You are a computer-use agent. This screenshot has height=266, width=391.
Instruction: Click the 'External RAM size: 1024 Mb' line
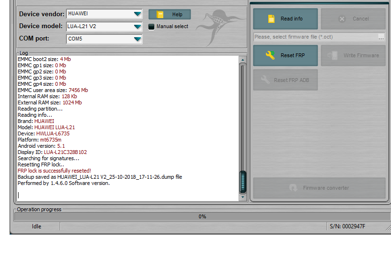tap(50, 102)
